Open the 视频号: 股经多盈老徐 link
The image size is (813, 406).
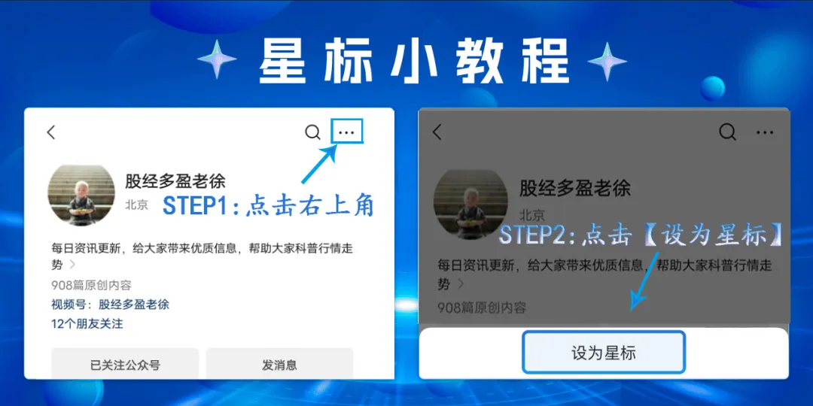(111, 304)
